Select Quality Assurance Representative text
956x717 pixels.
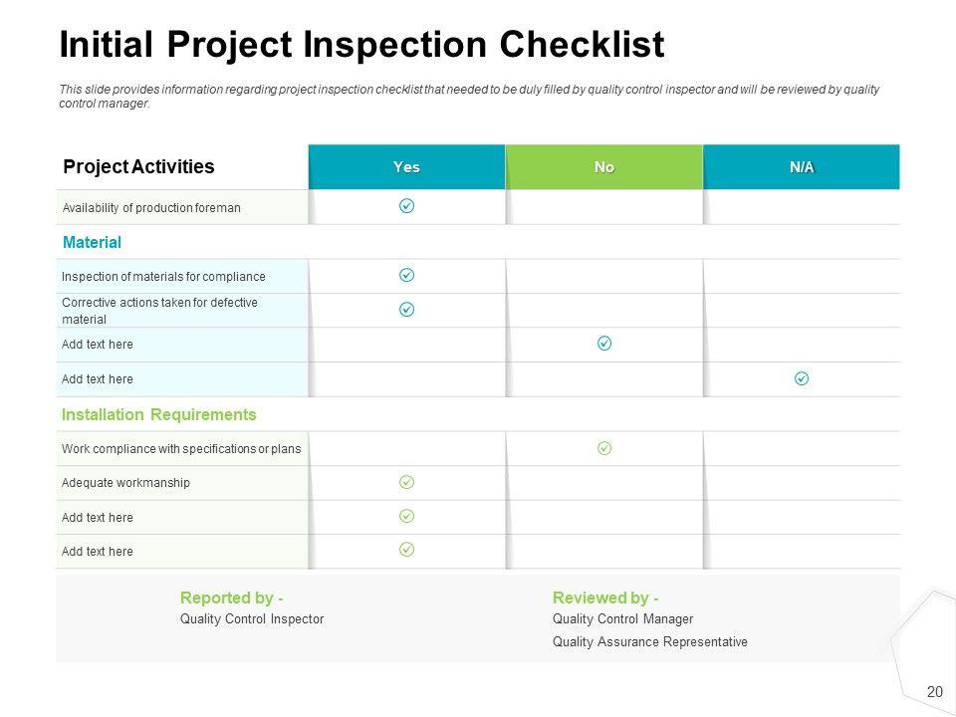[649, 642]
